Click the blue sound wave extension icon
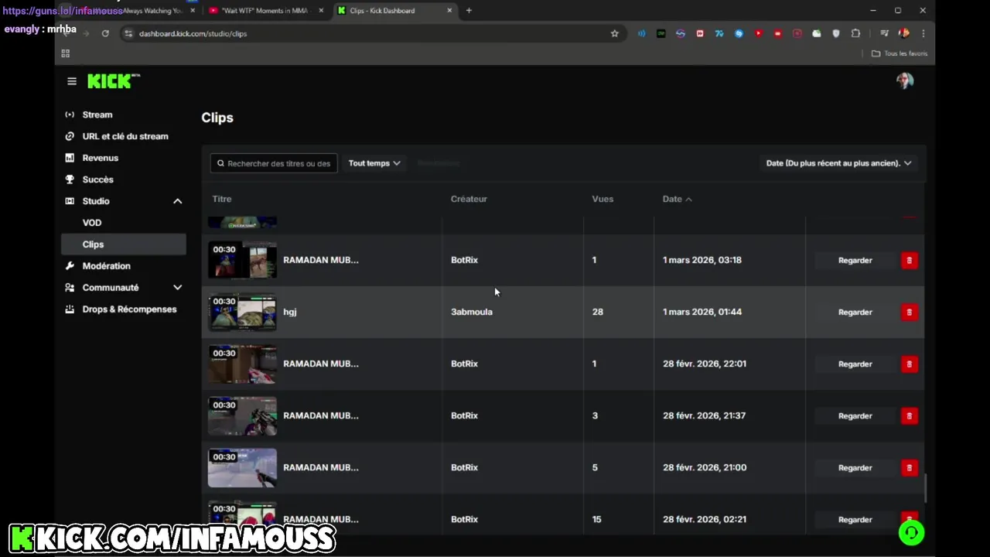 click(641, 33)
